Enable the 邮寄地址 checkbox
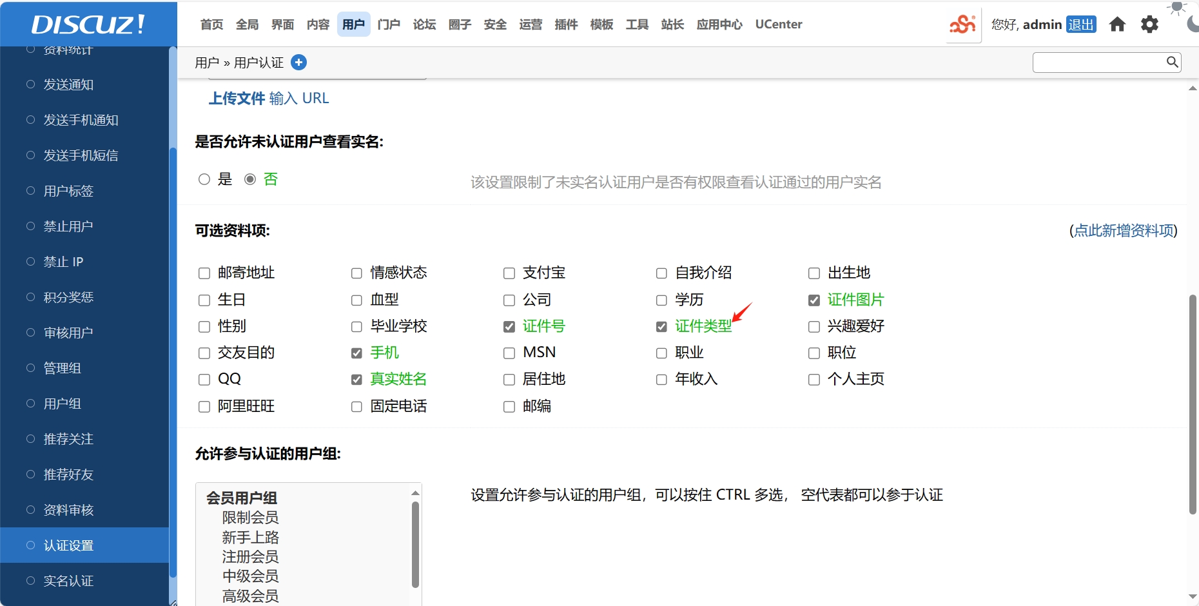 click(x=204, y=273)
